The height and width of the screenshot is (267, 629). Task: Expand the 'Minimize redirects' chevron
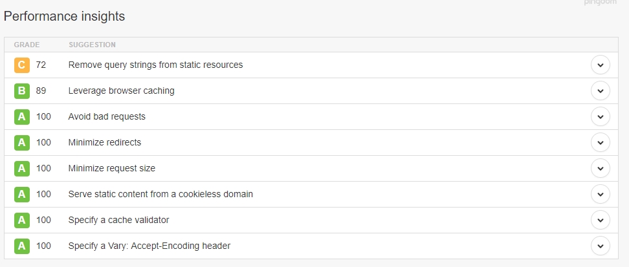(x=600, y=143)
